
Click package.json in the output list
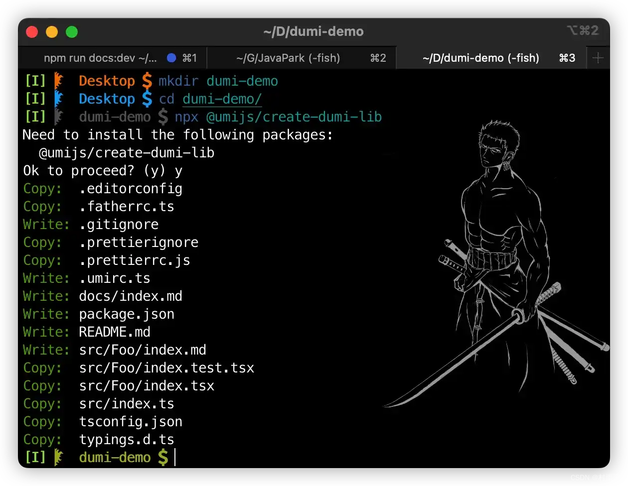click(x=127, y=314)
